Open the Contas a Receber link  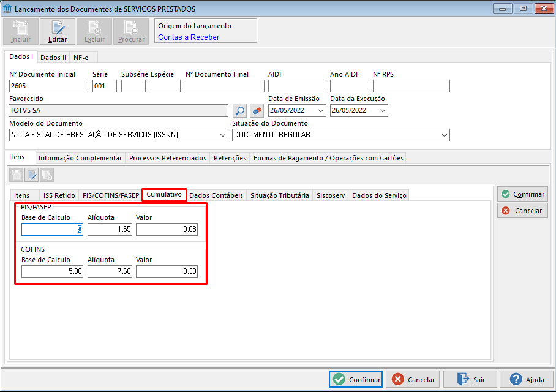tap(189, 37)
